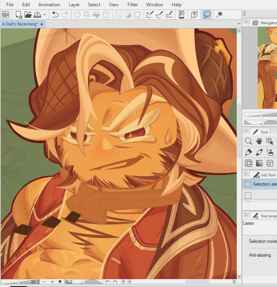Select the Tool property palette tab

tap(264, 216)
